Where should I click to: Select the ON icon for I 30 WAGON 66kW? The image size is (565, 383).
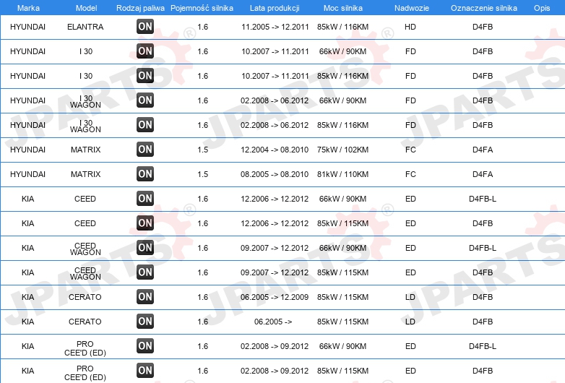[x=145, y=100]
